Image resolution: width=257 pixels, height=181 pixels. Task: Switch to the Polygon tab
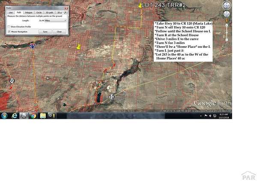(x=29, y=13)
